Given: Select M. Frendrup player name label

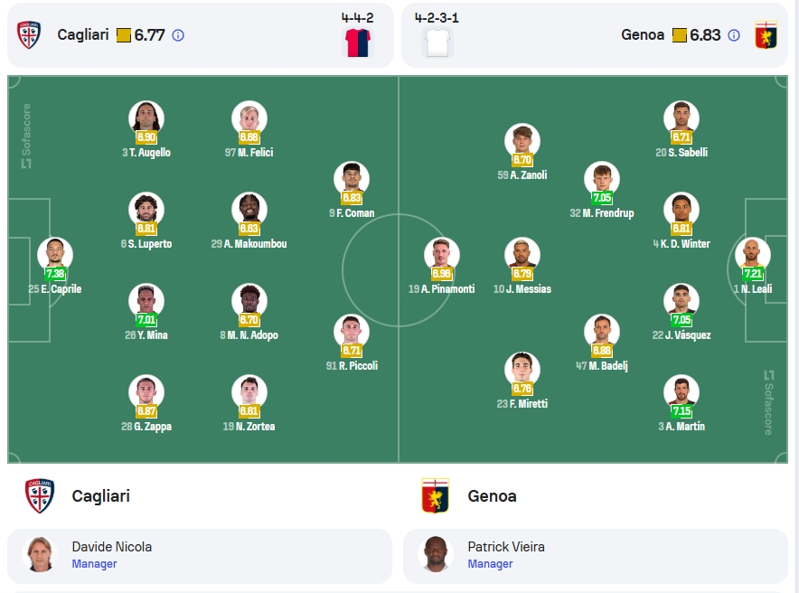Looking at the screenshot, I should pos(602,213).
